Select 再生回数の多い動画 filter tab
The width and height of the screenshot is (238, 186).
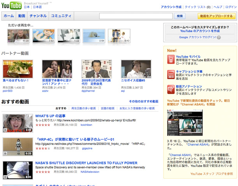(84, 108)
